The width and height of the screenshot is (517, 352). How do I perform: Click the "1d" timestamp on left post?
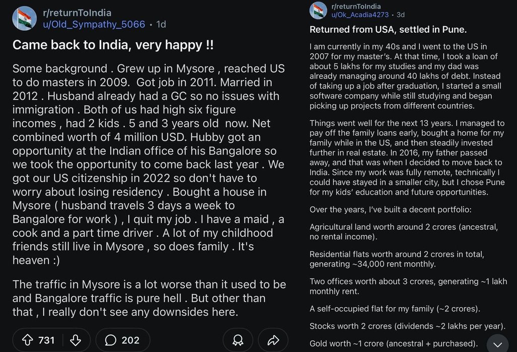point(161,24)
